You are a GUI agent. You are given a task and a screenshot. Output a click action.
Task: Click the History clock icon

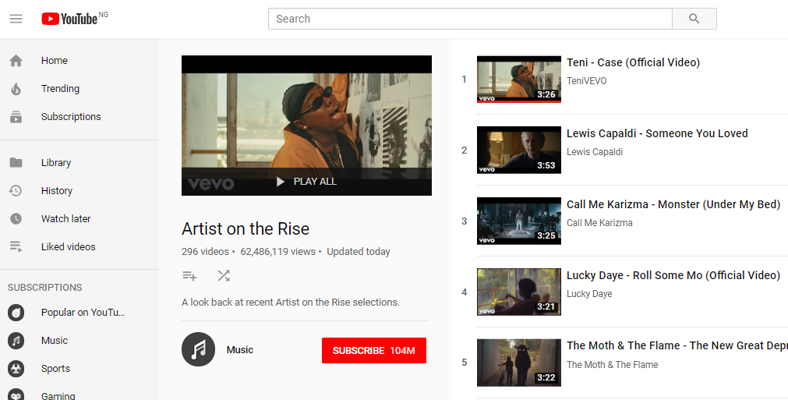click(x=16, y=191)
